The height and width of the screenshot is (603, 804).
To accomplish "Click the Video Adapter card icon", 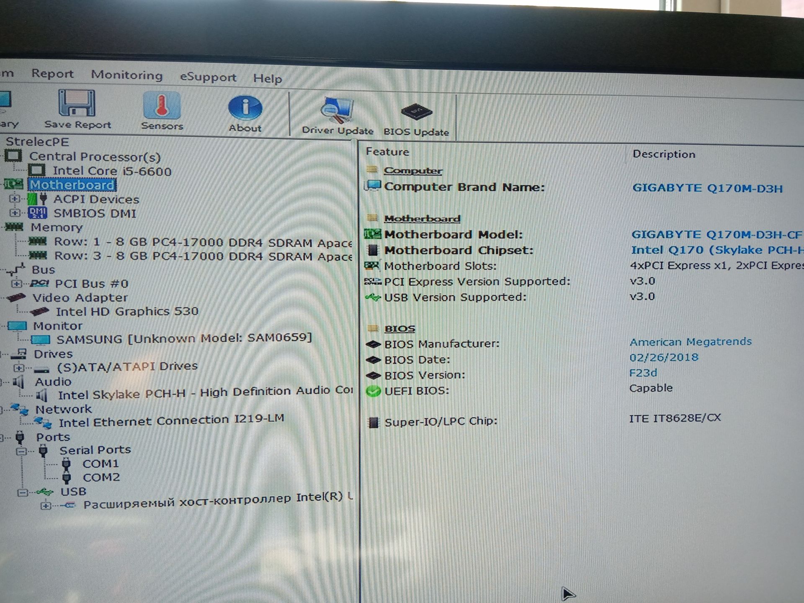I will tap(16, 298).
